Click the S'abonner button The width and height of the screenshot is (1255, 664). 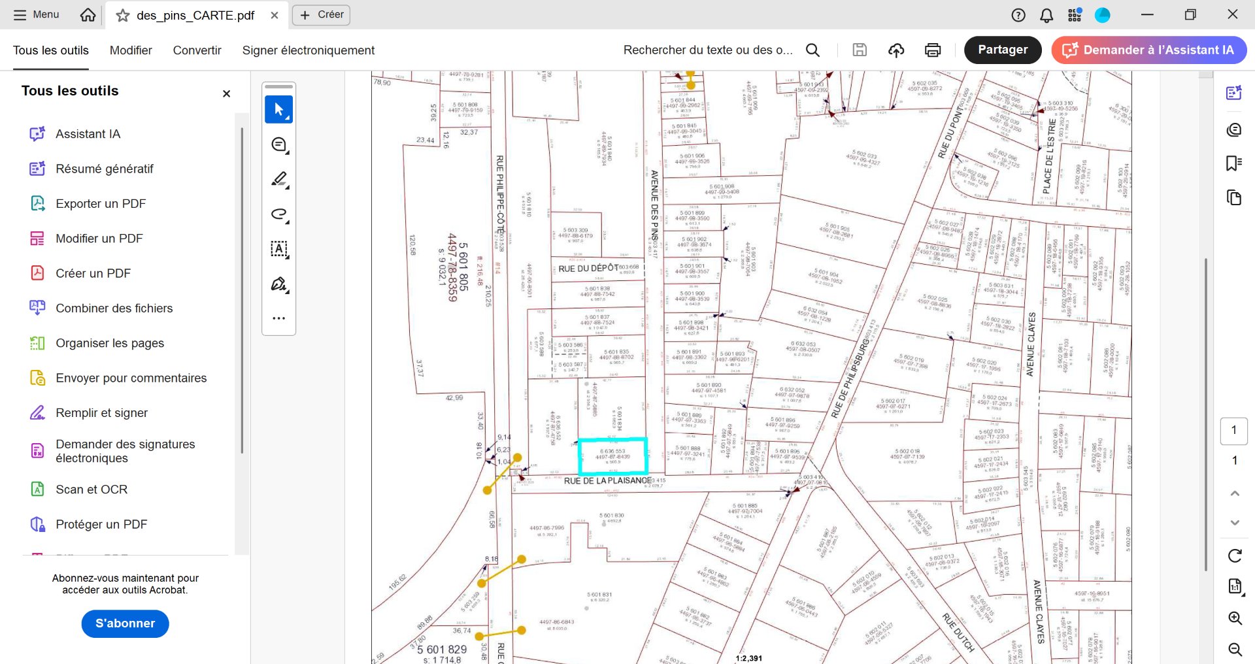(x=125, y=623)
